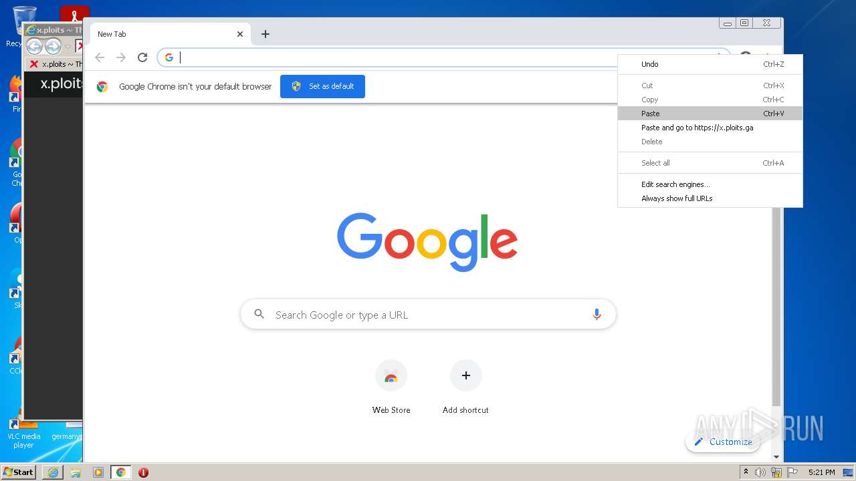Click the Customize button

pyautogui.click(x=723, y=442)
